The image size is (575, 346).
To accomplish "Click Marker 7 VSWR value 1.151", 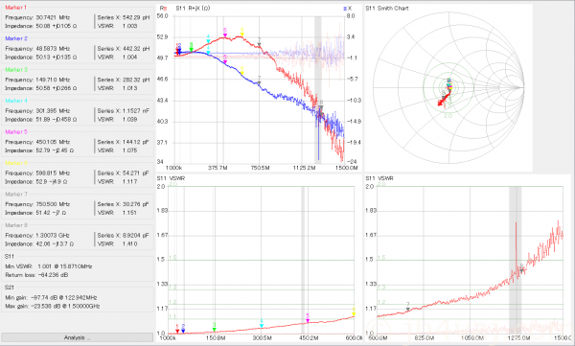I will pos(129,213).
